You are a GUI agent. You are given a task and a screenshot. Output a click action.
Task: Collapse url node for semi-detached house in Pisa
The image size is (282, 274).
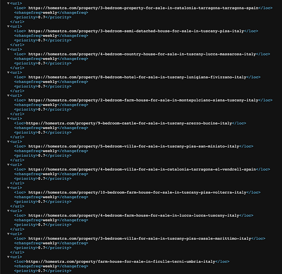8,26
